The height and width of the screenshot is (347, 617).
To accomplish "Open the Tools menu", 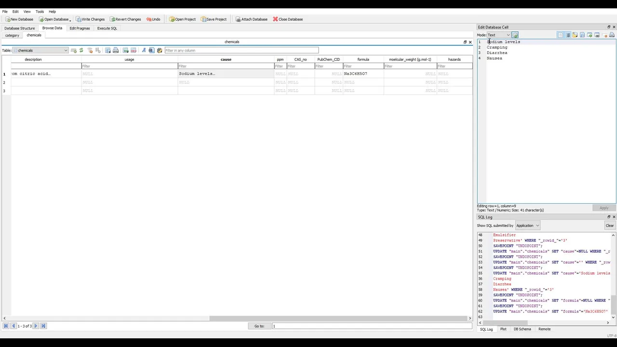I will point(40,12).
